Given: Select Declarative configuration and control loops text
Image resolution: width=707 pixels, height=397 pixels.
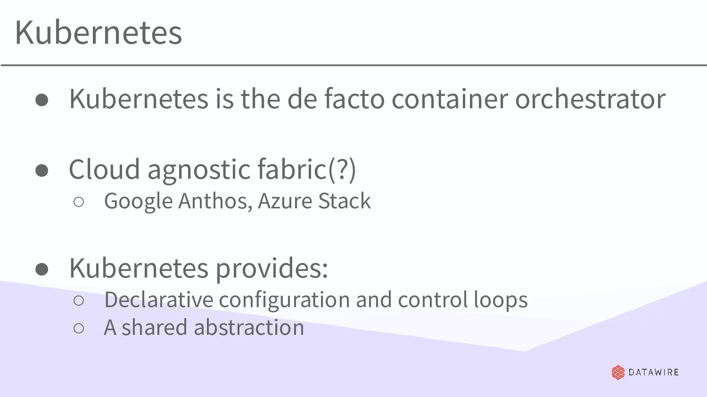Looking at the screenshot, I should click(x=316, y=300).
